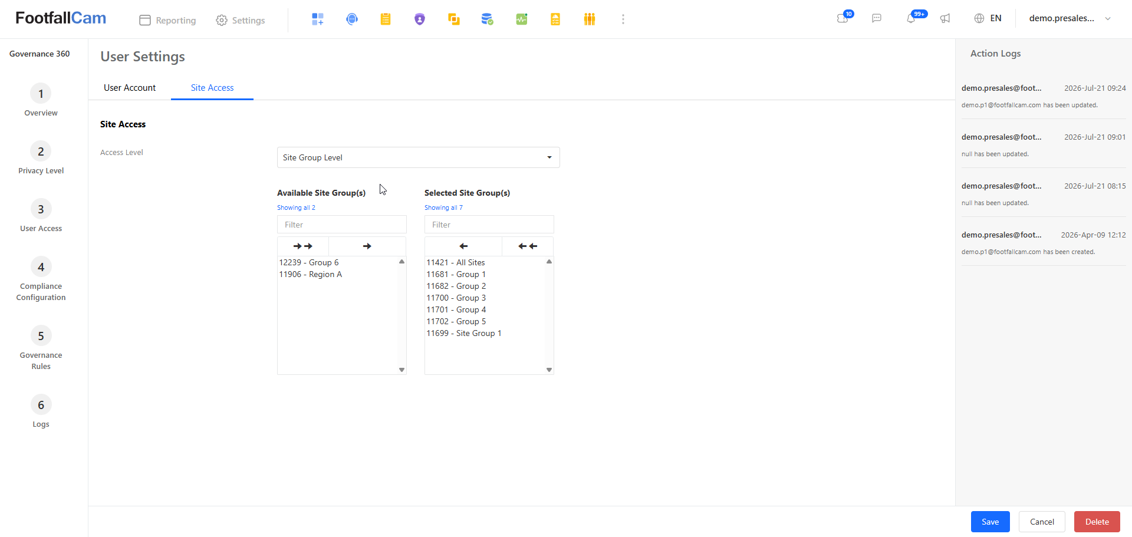Open the yellow checklist report icon
1132x537 pixels.
click(555, 19)
